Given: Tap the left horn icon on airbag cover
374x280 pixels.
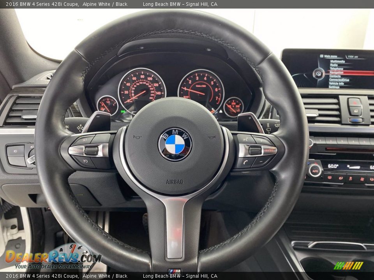Looking at the screenshot, I should pos(137,136).
